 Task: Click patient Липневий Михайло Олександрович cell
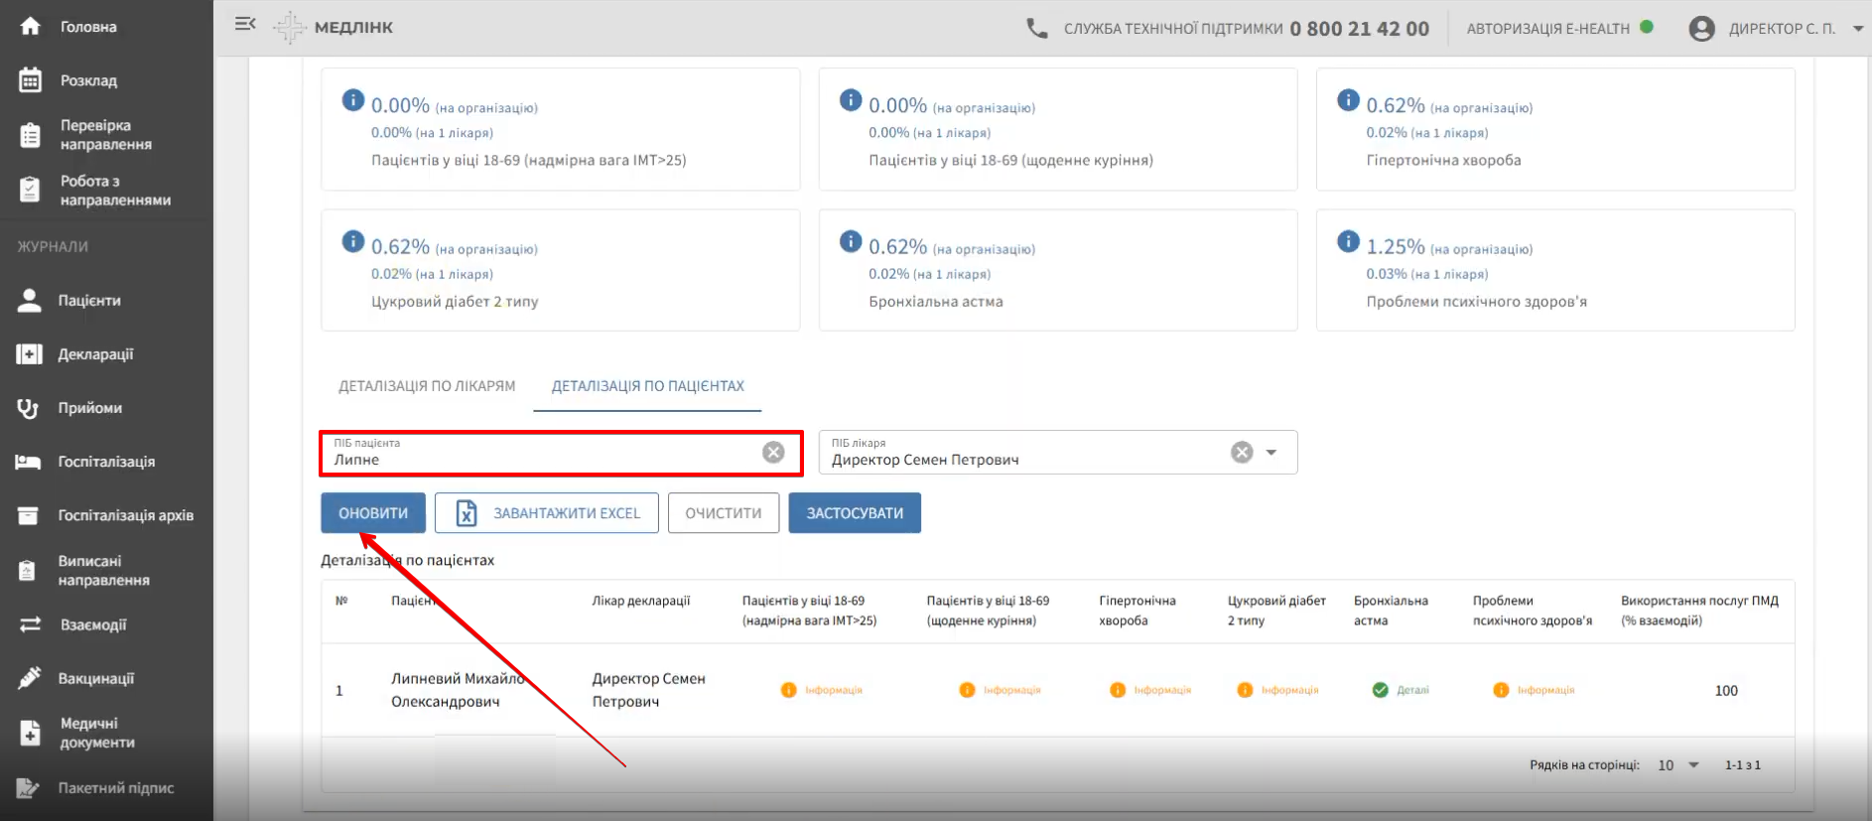(x=457, y=690)
